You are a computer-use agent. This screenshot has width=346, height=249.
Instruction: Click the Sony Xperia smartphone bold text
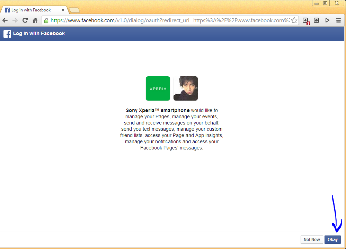tap(158, 110)
